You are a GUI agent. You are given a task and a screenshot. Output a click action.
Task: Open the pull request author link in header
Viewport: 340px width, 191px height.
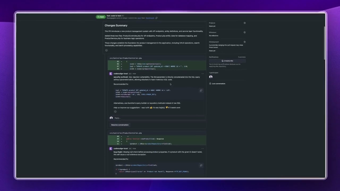[111, 18]
